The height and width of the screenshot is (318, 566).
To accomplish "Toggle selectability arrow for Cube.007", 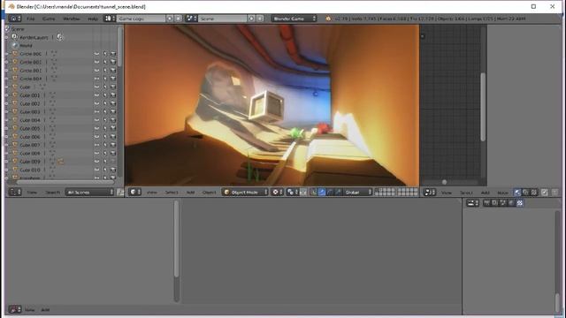I will click(105, 145).
